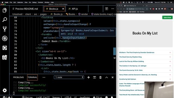Click UTF-8 encoding in status bar
The image size is (174, 98).
click(x=68, y=97)
